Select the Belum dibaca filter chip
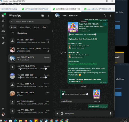 (x=25, y=27)
